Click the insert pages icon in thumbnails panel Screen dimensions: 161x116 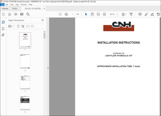[23, 26]
